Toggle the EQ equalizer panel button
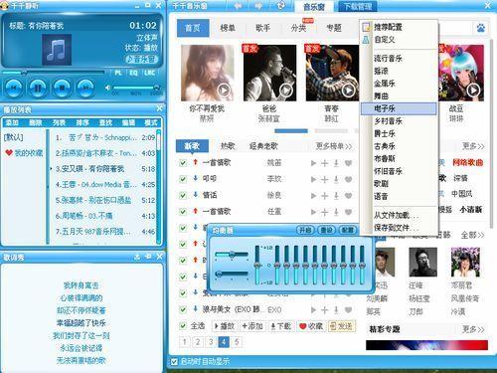The width and height of the screenshot is (497, 373). tap(133, 73)
